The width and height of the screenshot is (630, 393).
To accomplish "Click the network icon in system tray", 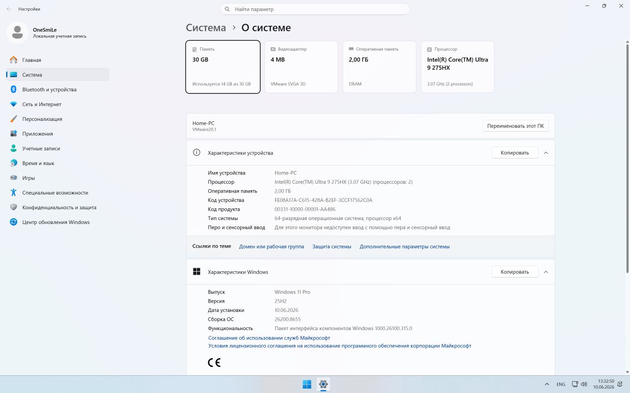I will [575, 384].
